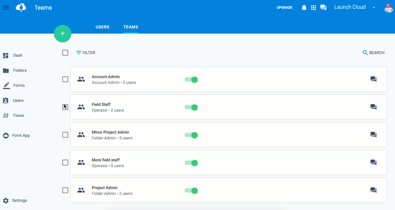Click the Minor Project Admin group icon
The width and height of the screenshot is (395, 210).
click(81, 135)
